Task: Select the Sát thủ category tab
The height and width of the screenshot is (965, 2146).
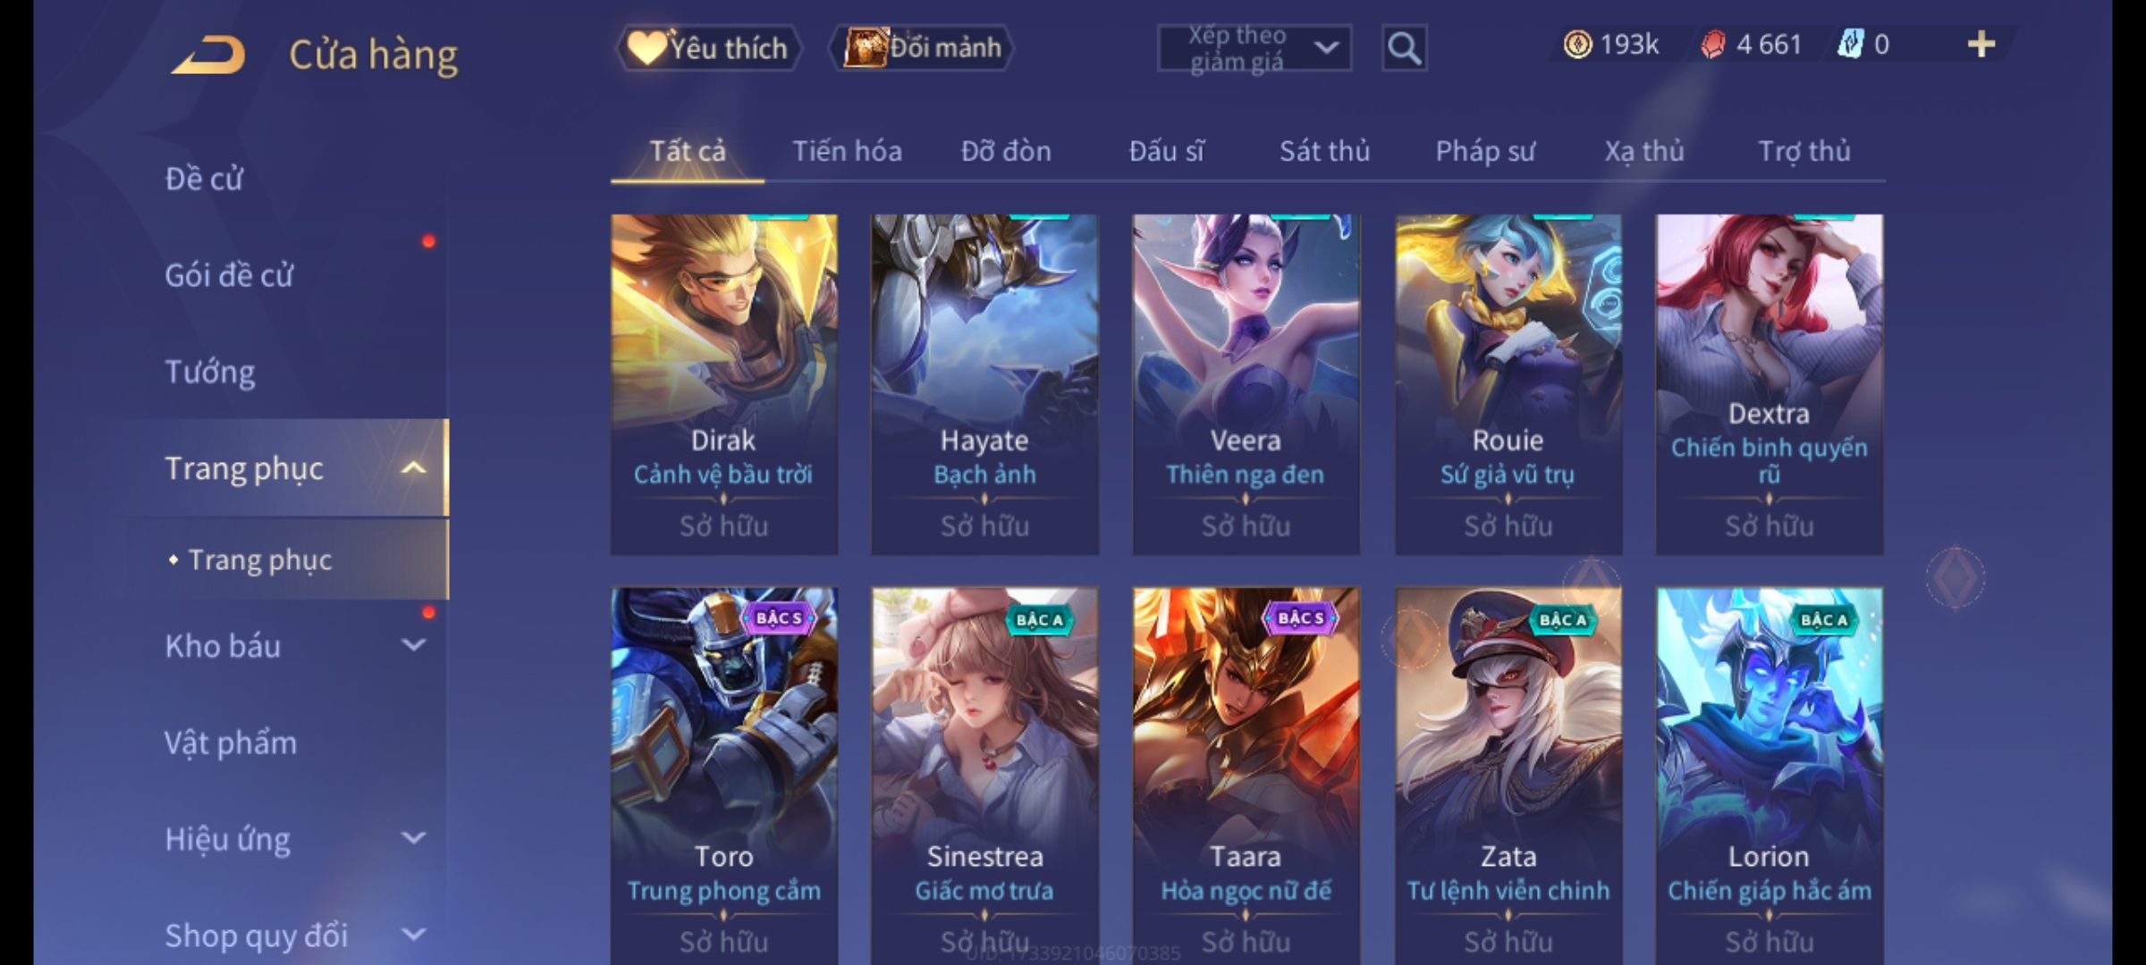Action: point(1324,151)
